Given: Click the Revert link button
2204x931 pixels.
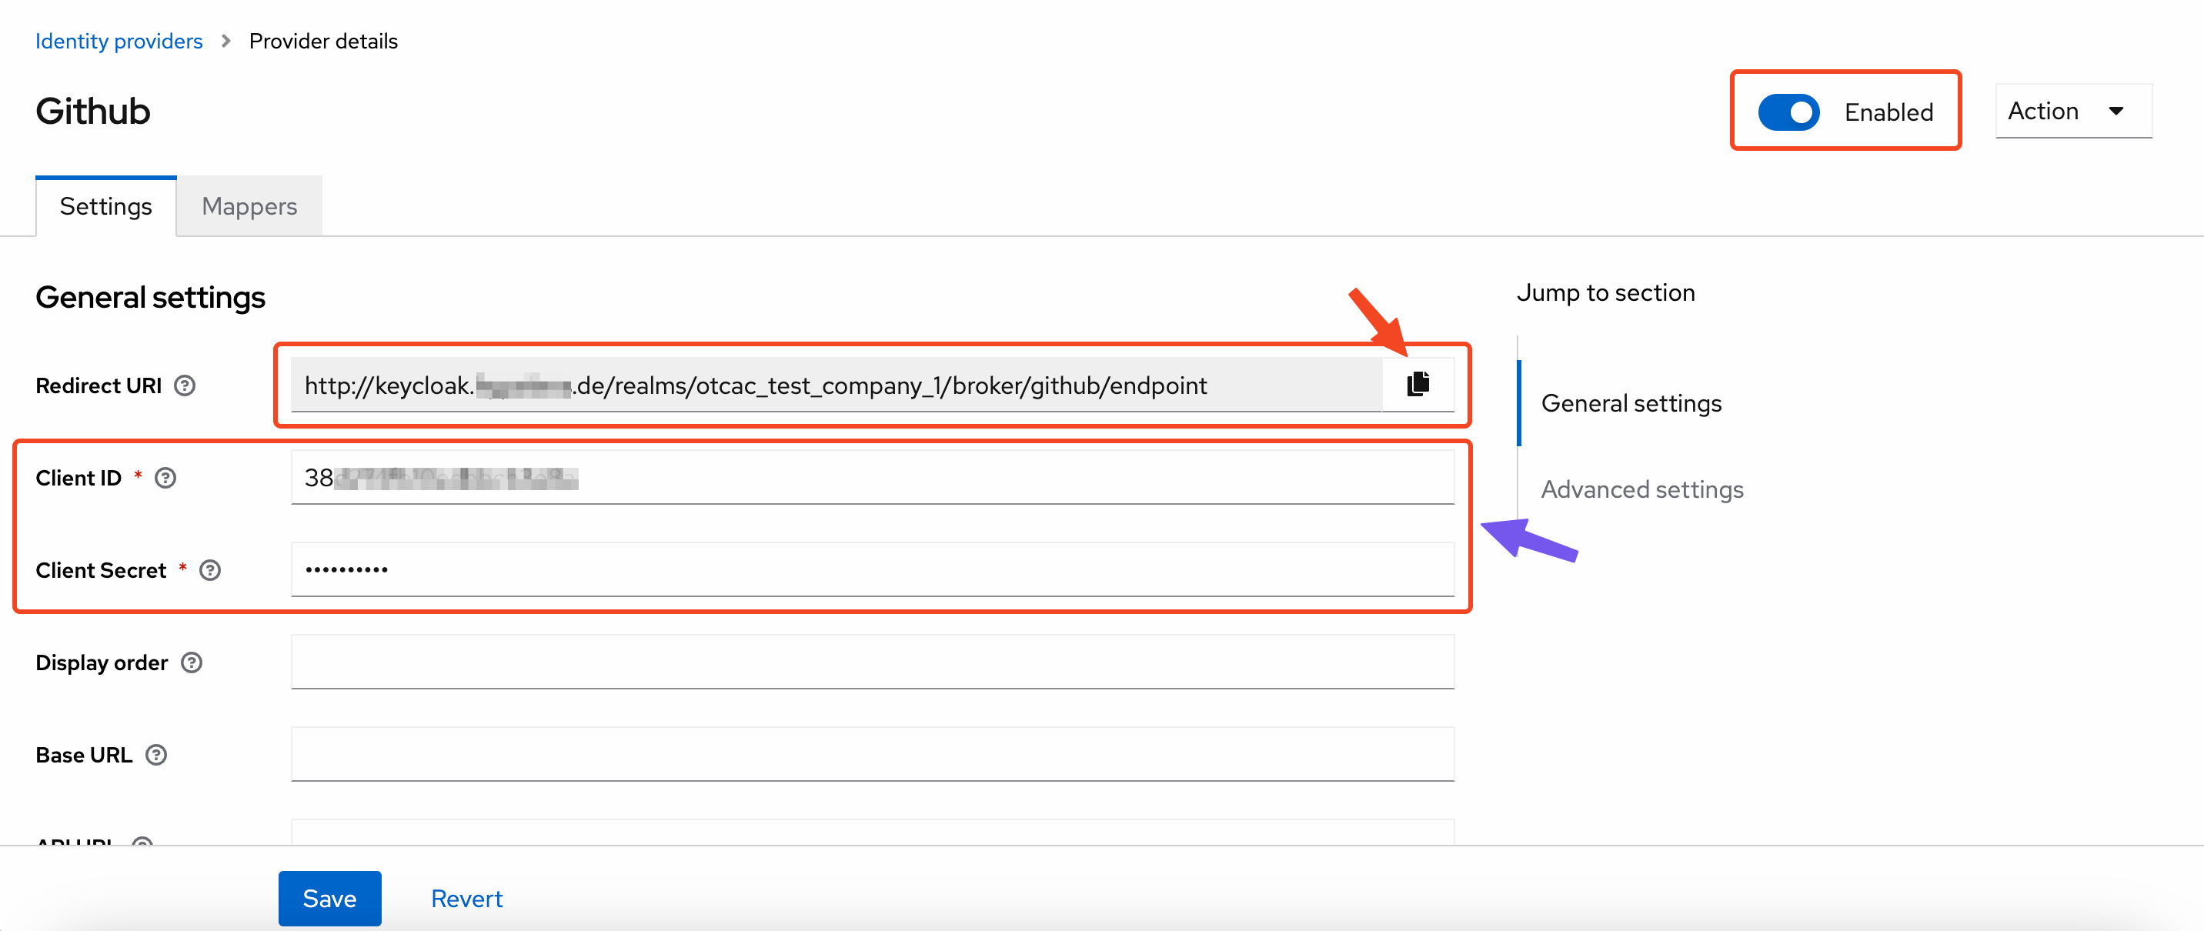Looking at the screenshot, I should tap(466, 899).
